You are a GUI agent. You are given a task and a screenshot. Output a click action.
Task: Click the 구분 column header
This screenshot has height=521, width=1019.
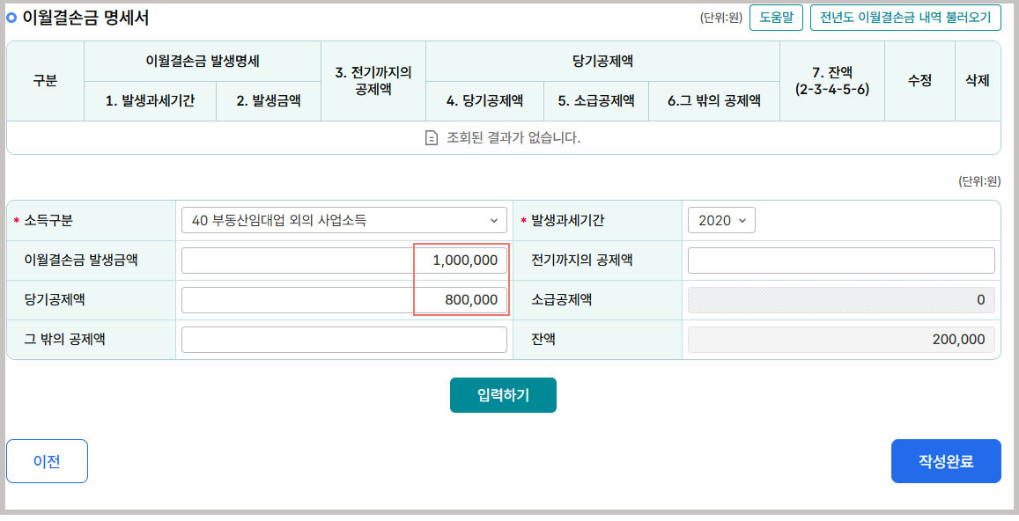(x=45, y=81)
